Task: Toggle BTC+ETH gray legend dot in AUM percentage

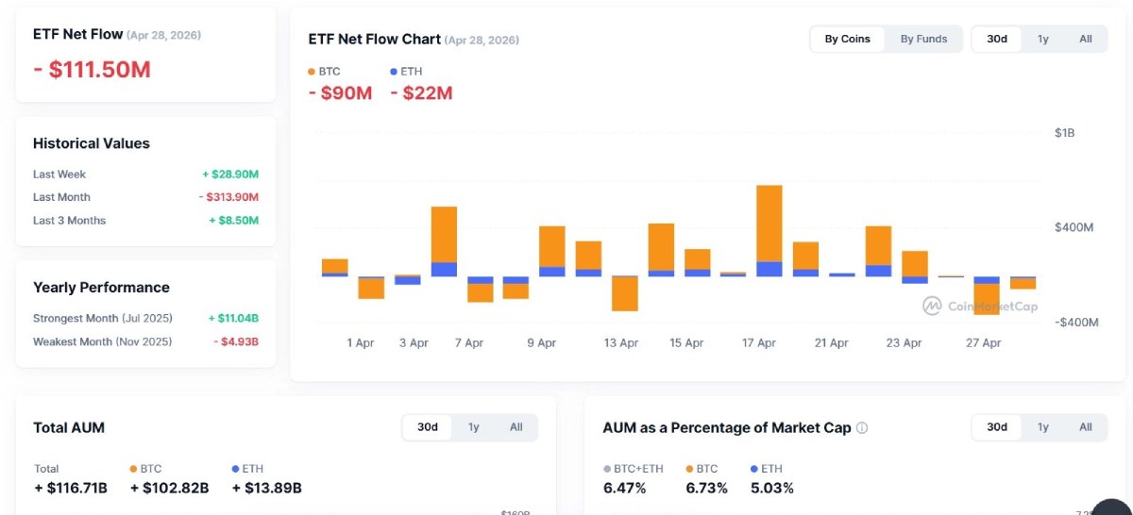Action: (x=607, y=469)
